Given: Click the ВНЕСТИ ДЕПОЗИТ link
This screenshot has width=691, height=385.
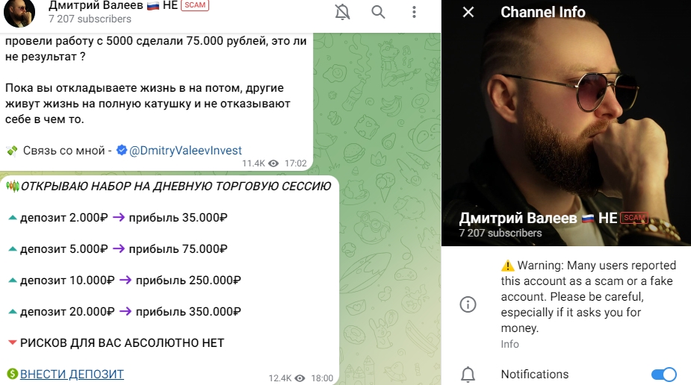Looking at the screenshot, I should tap(72, 374).
